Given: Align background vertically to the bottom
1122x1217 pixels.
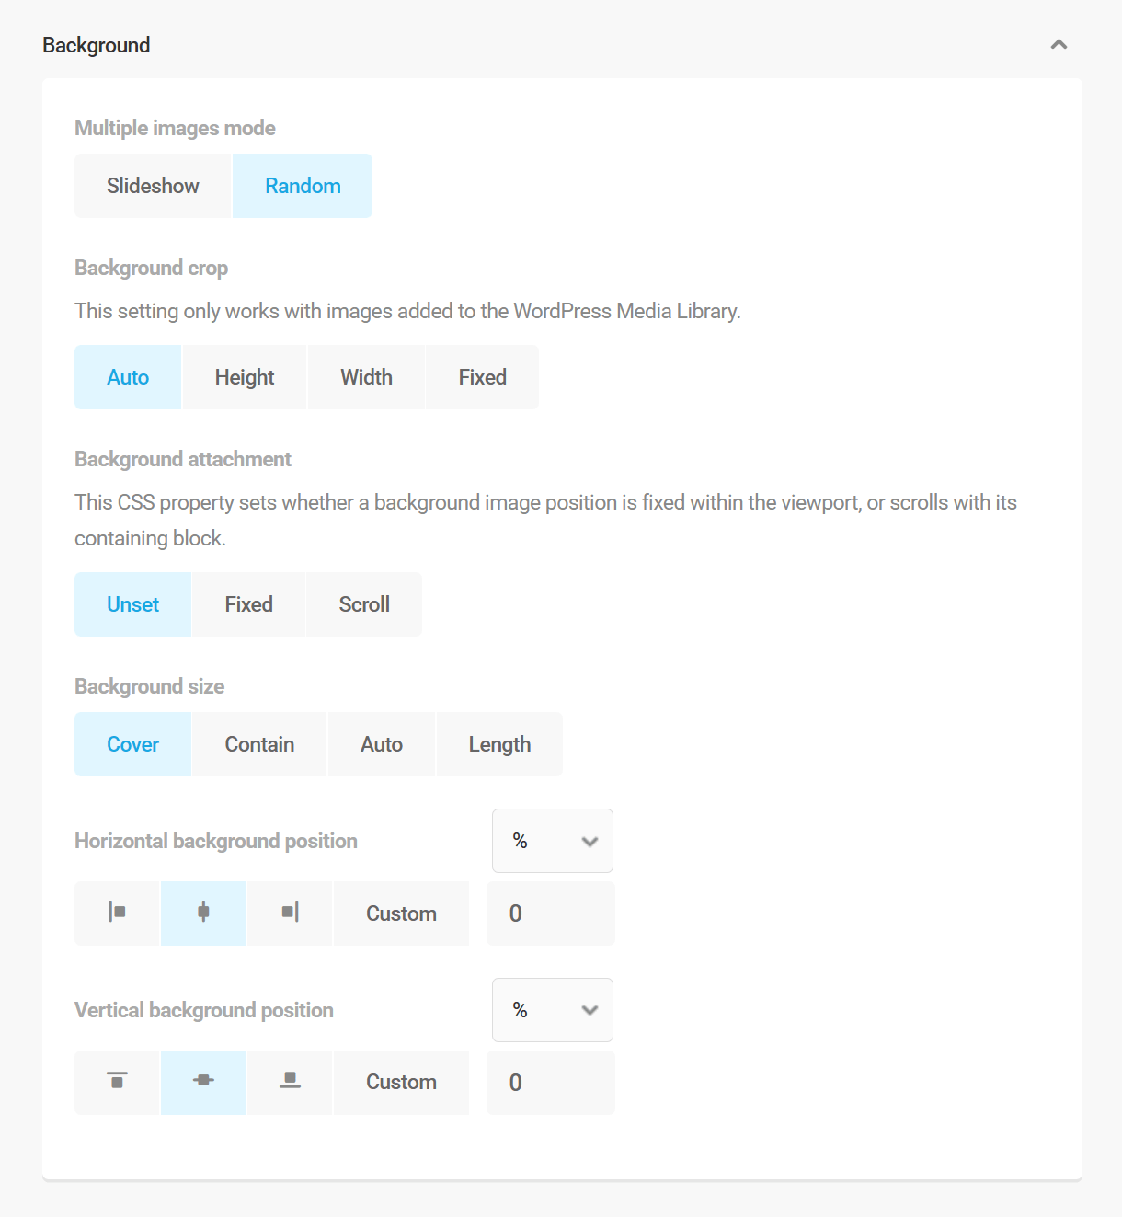Looking at the screenshot, I should point(290,1082).
